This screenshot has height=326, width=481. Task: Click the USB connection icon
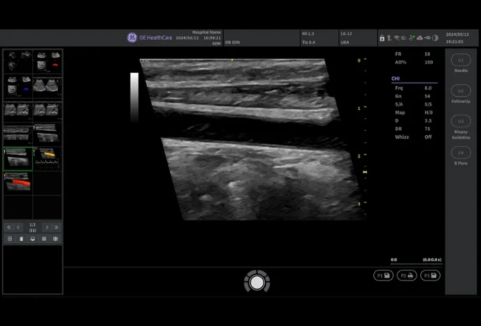point(426,38)
